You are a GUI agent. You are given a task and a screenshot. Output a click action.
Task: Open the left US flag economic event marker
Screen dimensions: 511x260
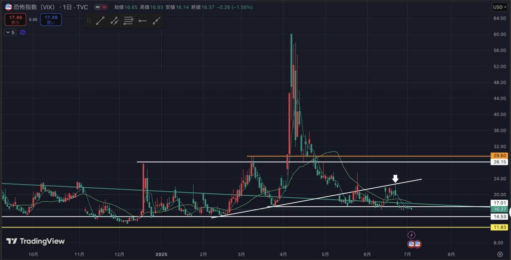[x=411, y=244]
